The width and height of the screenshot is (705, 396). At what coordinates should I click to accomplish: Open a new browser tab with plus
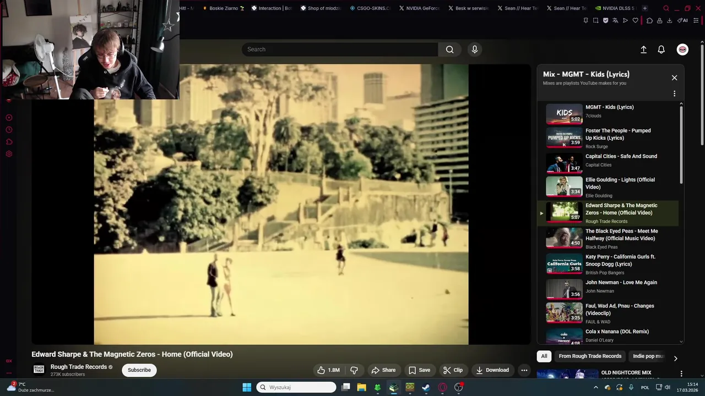pos(645,8)
